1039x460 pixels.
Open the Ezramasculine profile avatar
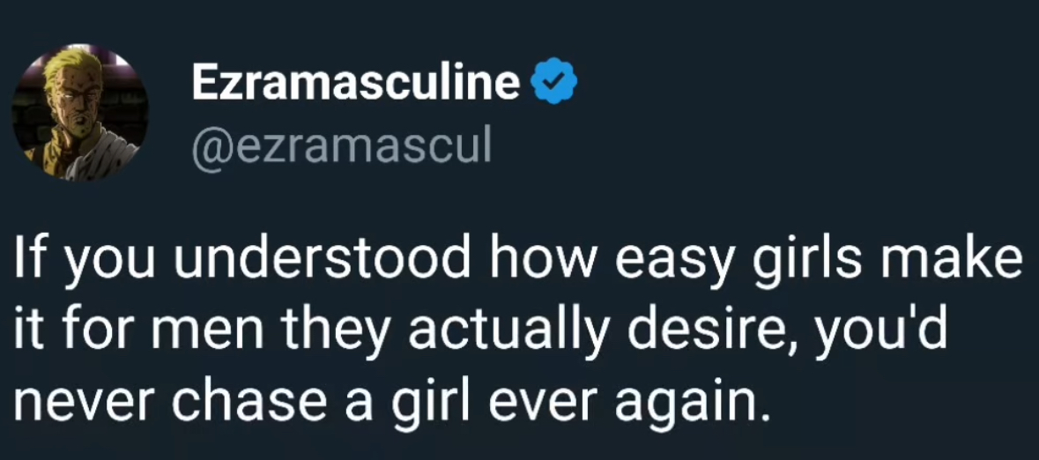pos(80,114)
